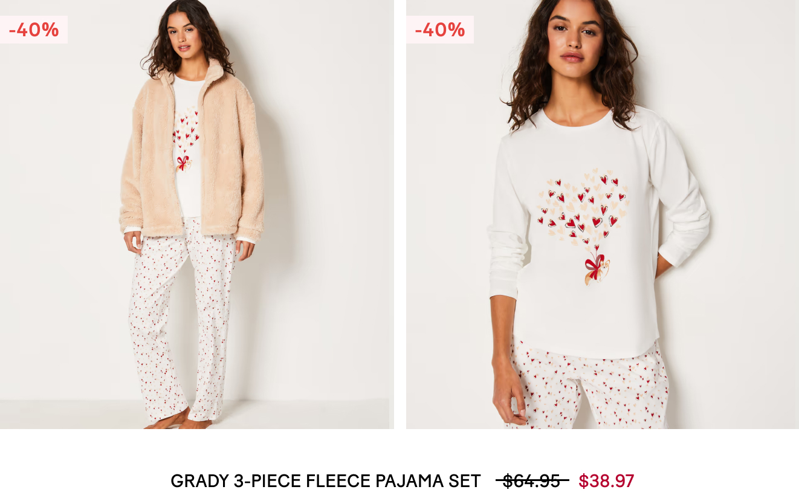Open the Grady 3-Piece Fleece Pajama Set link
The width and height of the screenshot is (799, 504).
coord(326,481)
